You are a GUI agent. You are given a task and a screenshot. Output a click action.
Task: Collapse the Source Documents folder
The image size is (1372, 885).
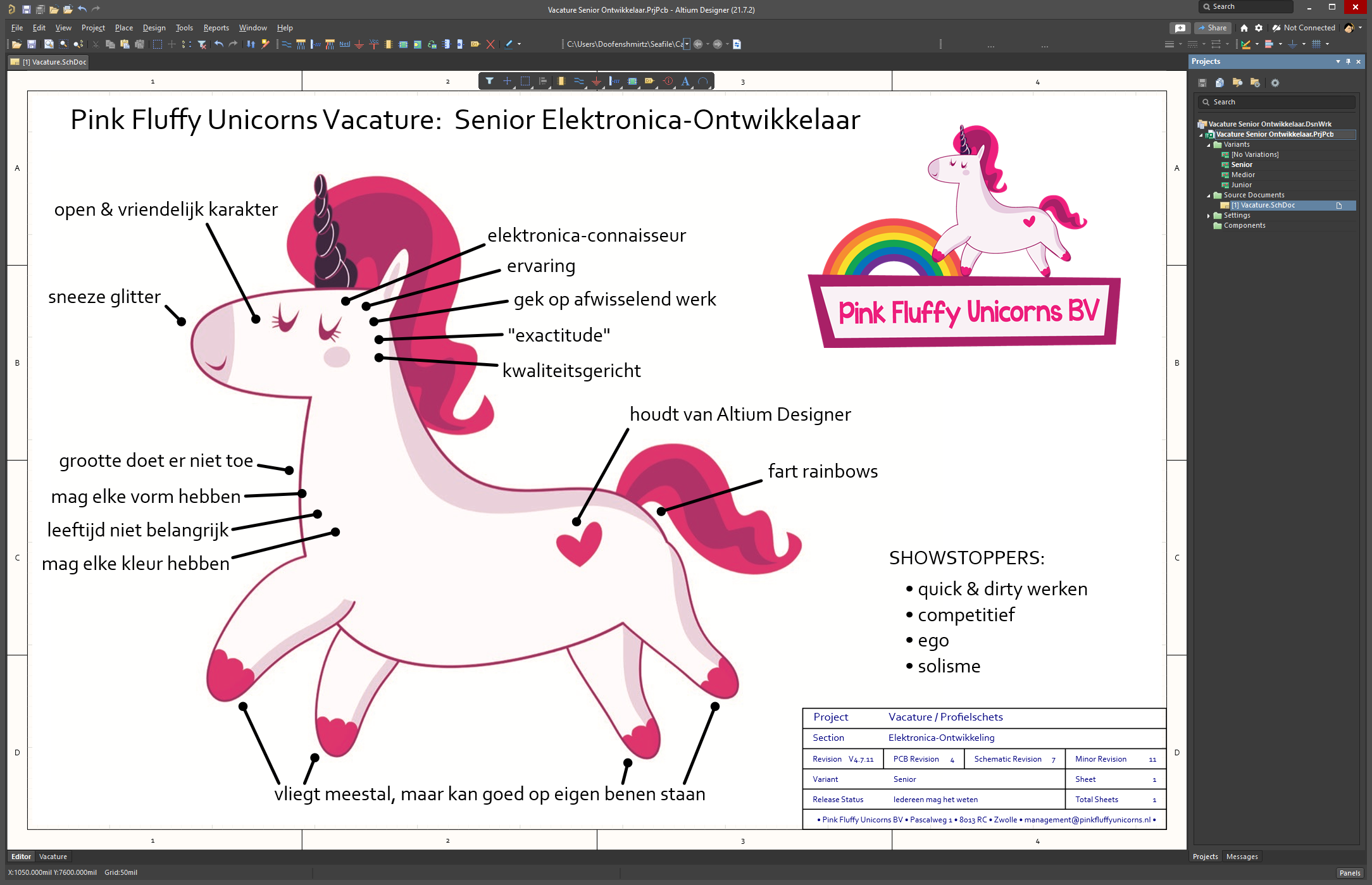coord(1208,195)
